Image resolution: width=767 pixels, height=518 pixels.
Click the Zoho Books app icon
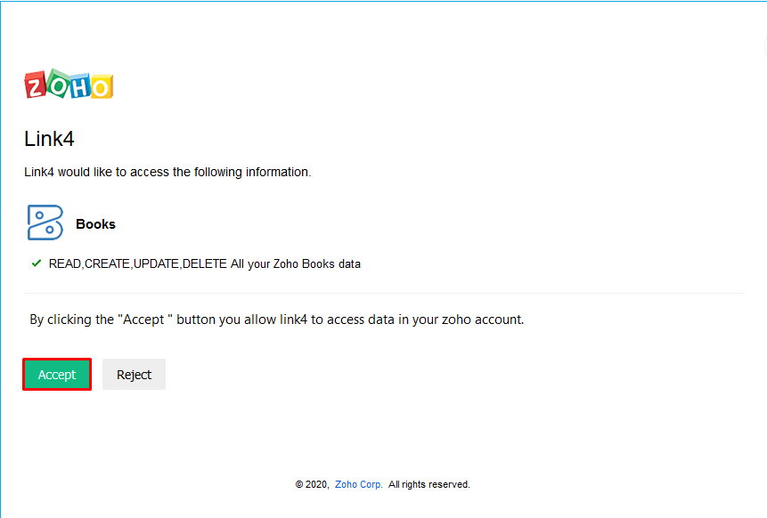click(x=45, y=223)
